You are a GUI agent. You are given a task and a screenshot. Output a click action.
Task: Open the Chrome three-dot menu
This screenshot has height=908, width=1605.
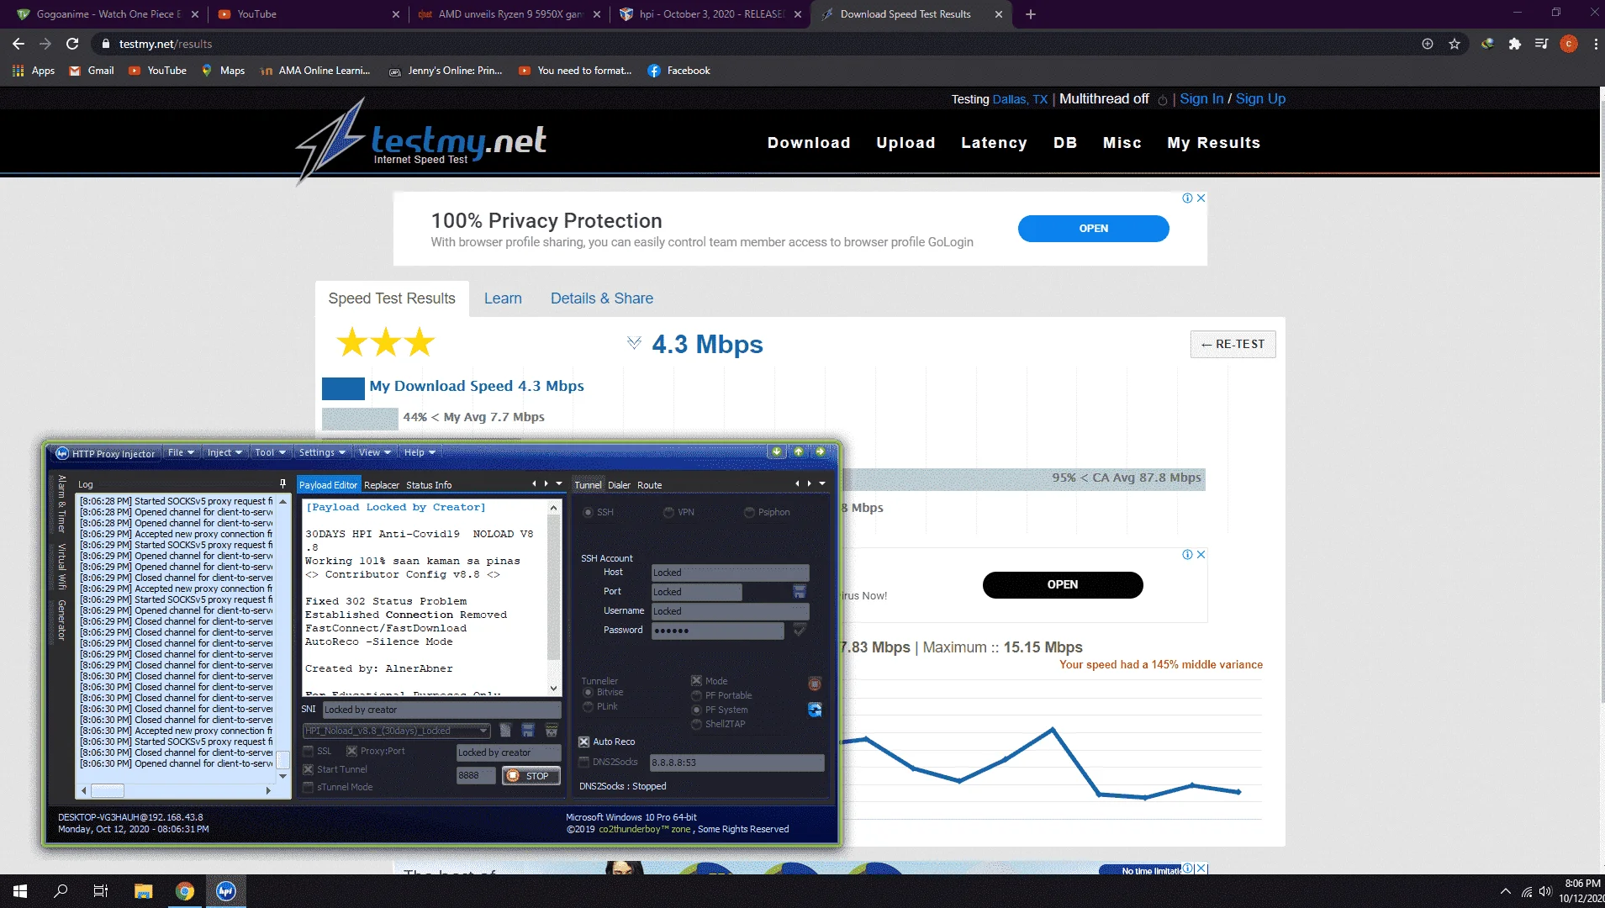click(x=1596, y=44)
